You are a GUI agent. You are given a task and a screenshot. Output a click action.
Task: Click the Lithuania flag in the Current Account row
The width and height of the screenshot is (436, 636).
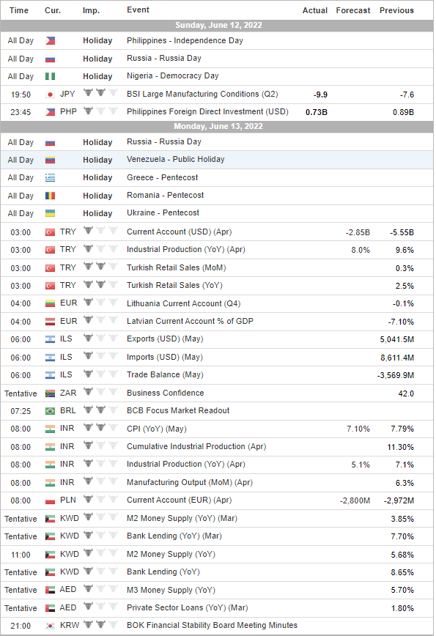pyautogui.click(x=51, y=303)
